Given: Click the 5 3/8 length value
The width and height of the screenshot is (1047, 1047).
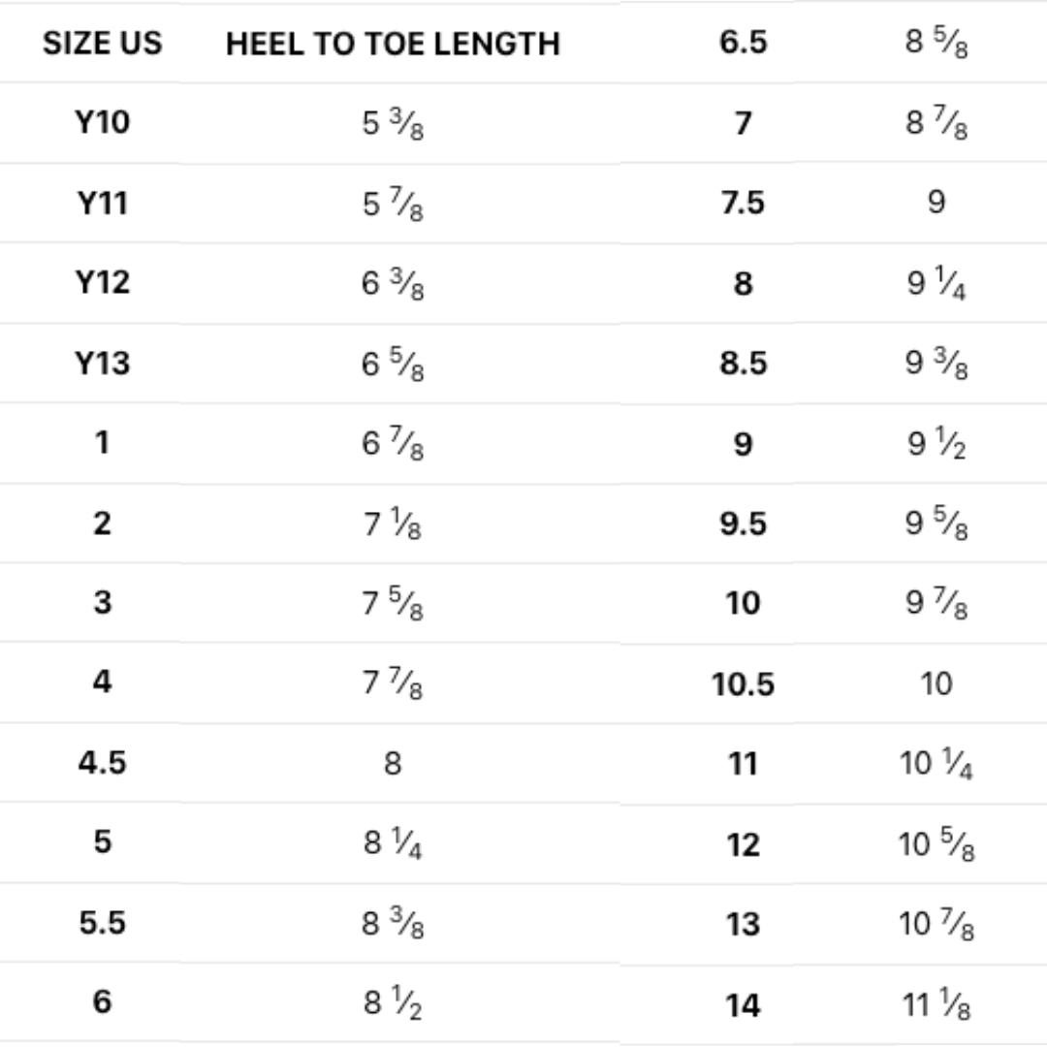Looking at the screenshot, I should (393, 125).
